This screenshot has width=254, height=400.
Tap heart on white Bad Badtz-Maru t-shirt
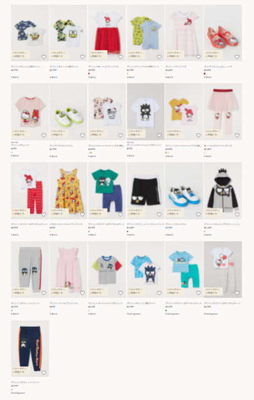159,135
